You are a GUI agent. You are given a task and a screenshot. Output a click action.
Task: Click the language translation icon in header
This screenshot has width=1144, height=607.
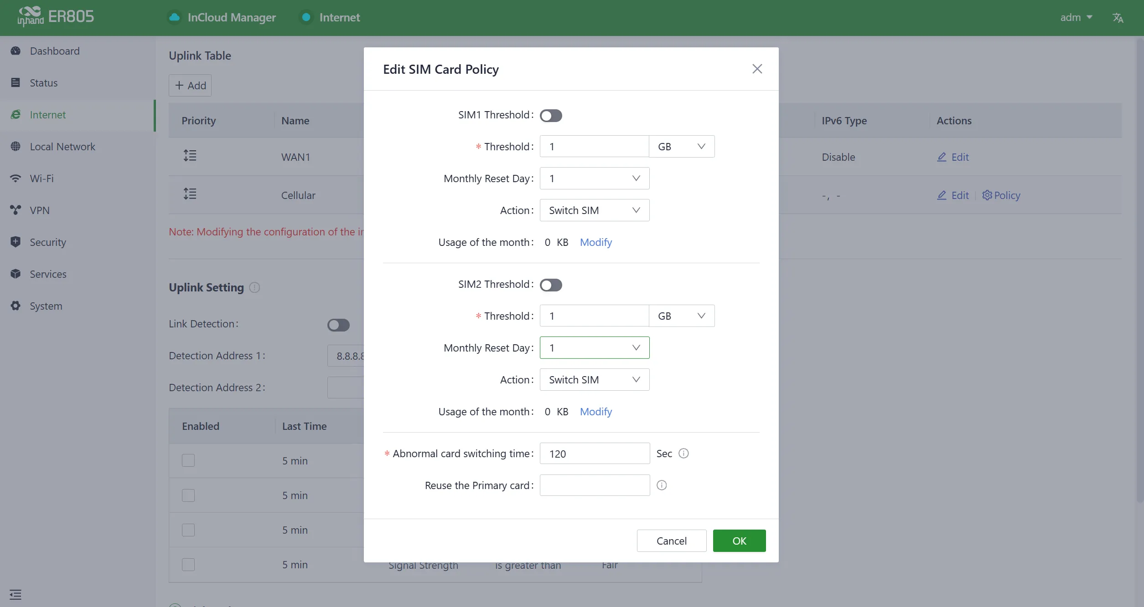(1118, 17)
